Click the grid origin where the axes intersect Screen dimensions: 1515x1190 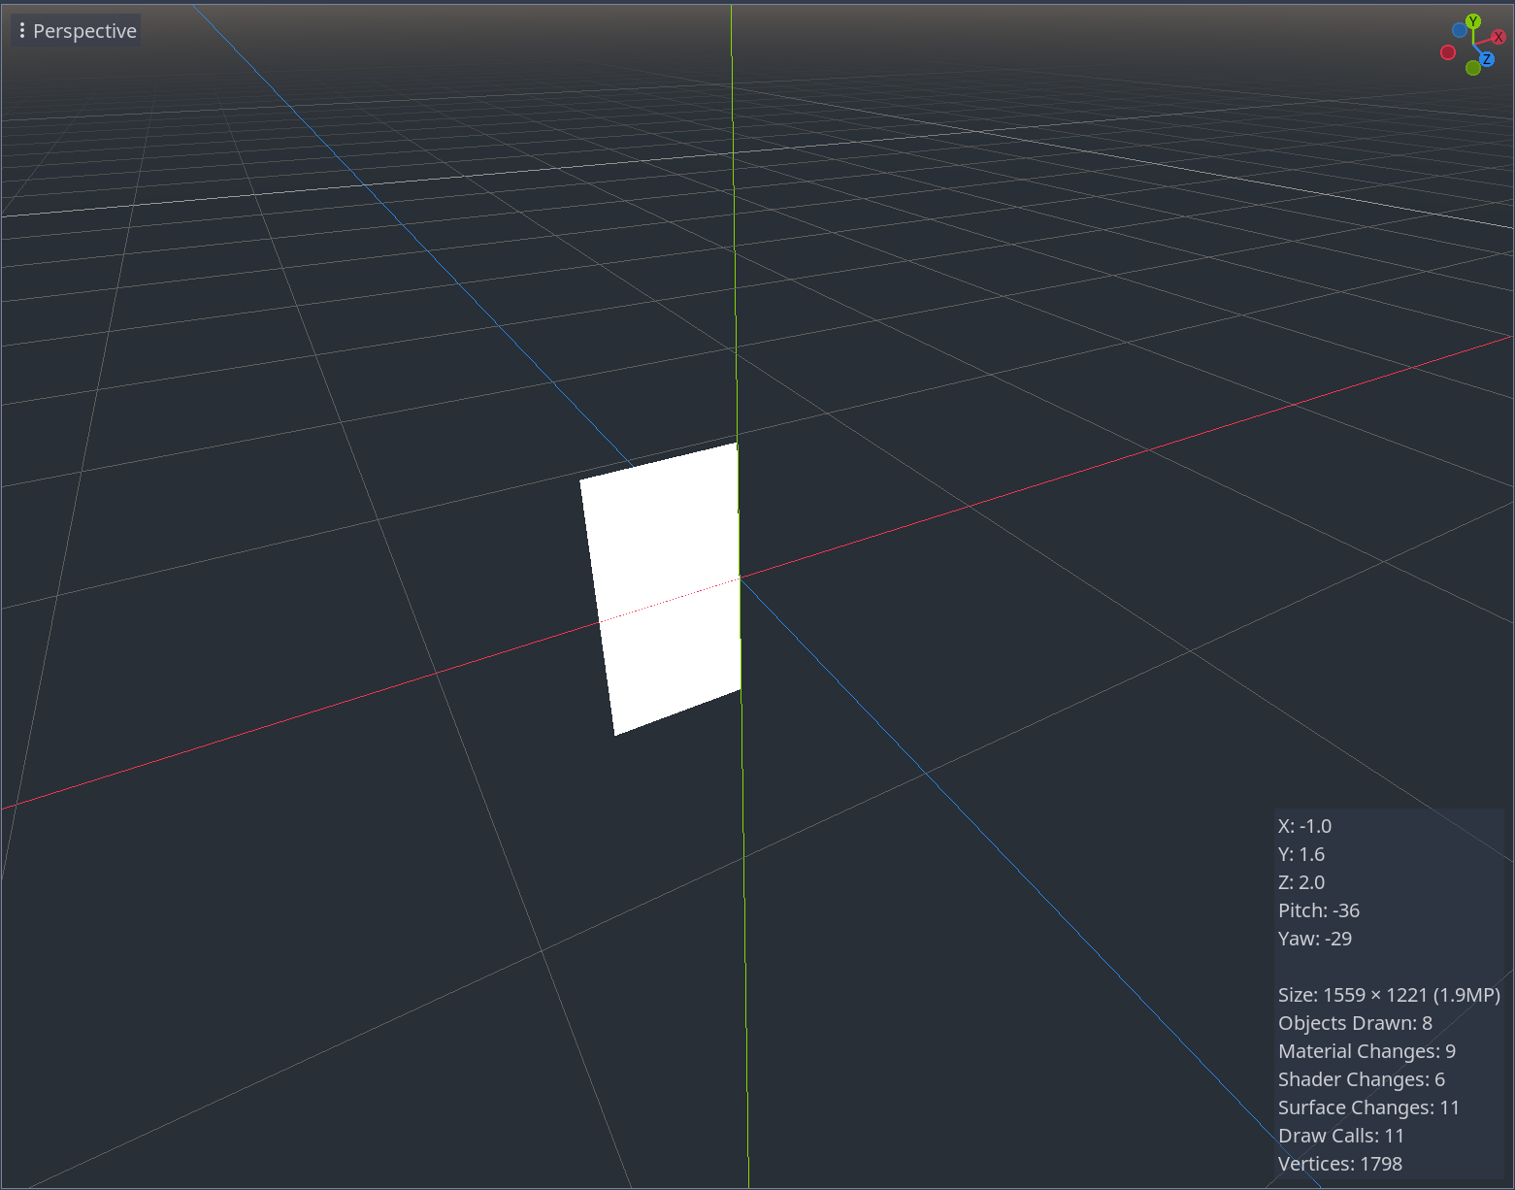[740, 578]
